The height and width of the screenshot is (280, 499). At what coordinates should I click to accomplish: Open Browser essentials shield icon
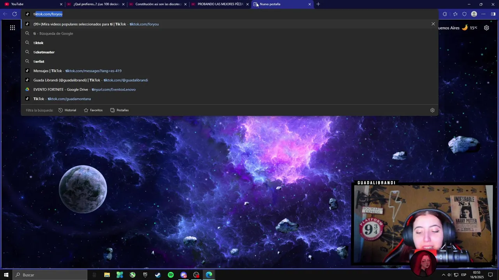click(x=464, y=14)
